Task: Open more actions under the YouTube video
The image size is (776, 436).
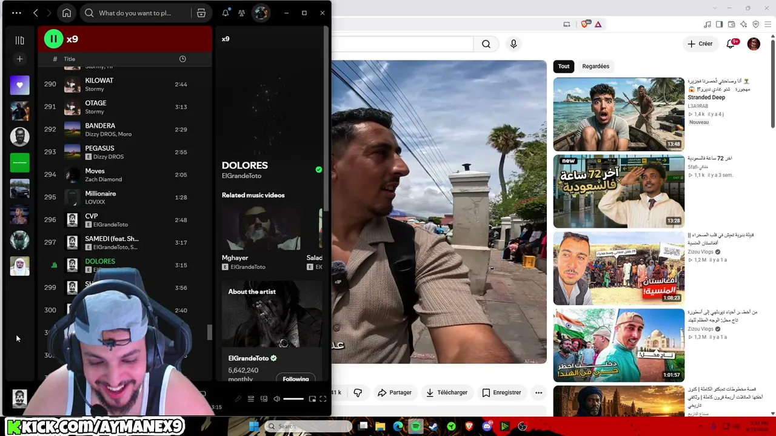Action: click(538, 392)
